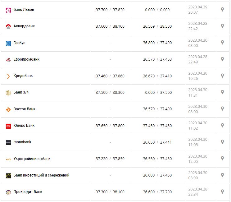Open location pin for Аккордбанк
Viewport: 231px width, 202px height.
click(x=222, y=26)
